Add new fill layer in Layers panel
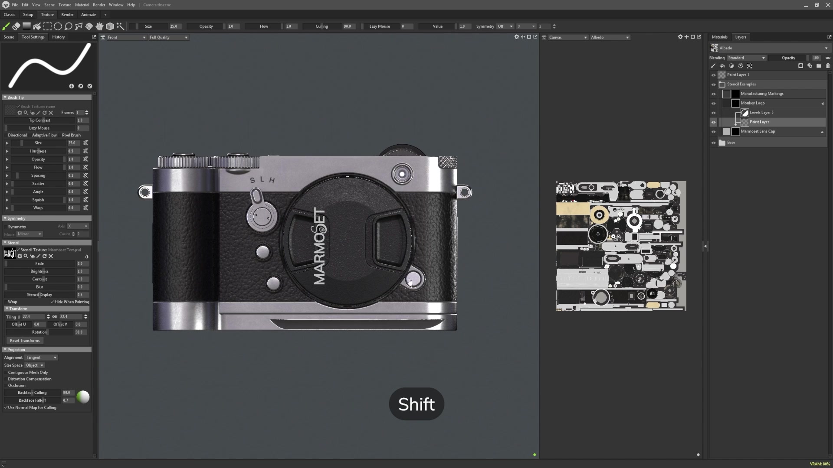 pyautogui.click(x=722, y=66)
